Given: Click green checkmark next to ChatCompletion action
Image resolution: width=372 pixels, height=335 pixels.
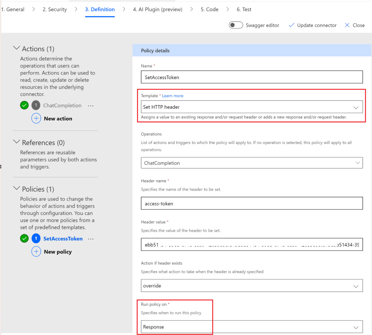Looking at the screenshot, I should tap(24, 105).
